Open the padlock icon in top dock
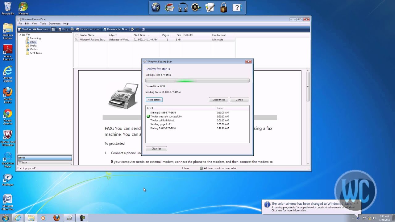This screenshot has width=395, height=222. pyautogui.click(x=223, y=7)
